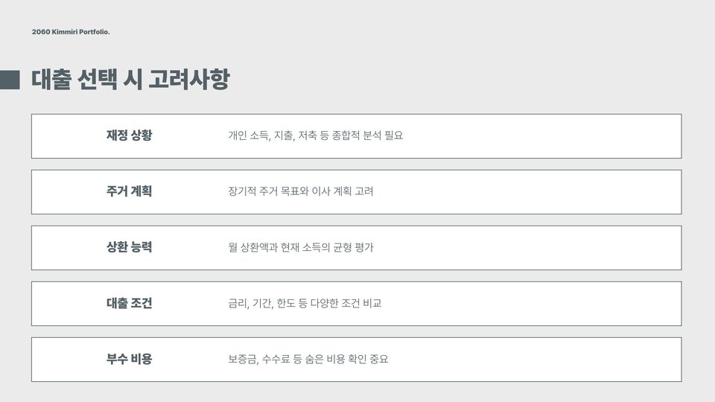Click the dark square marker beside the title

[x=10, y=80]
